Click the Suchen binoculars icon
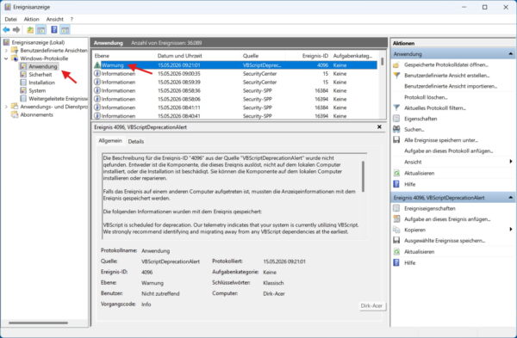The height and width of the screenshot is (338, 517). tap(396, 130)
